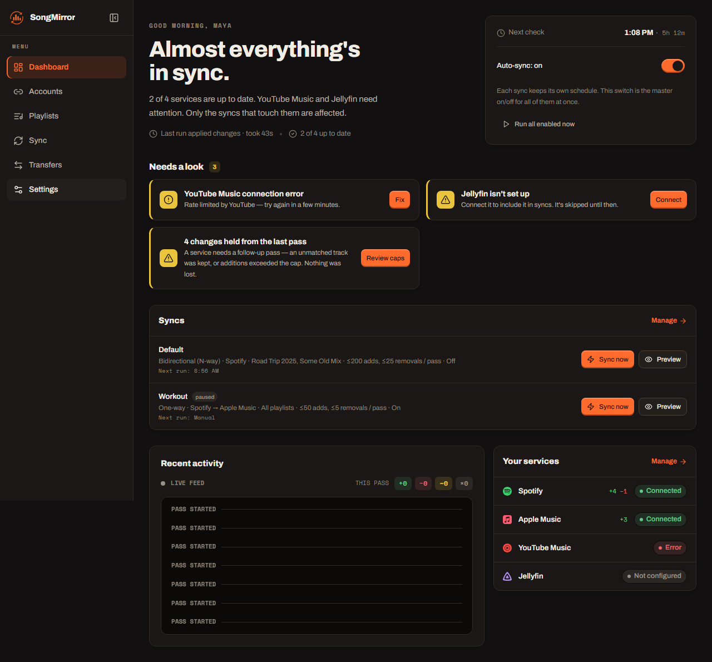Click the SongMirror logo icon
Viewport: 712px width, 662px height.
(x=17, y=18)
